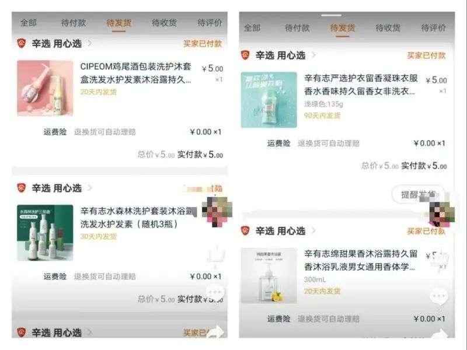The width and height of the screenshot is (467, 350).
Task: Switch to the 待付款 tab in the left panel
Action: (x=74, y=23)
